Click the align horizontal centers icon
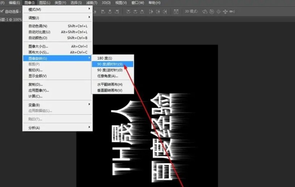This screenshot has height=187, width=295. coord(110,12)
